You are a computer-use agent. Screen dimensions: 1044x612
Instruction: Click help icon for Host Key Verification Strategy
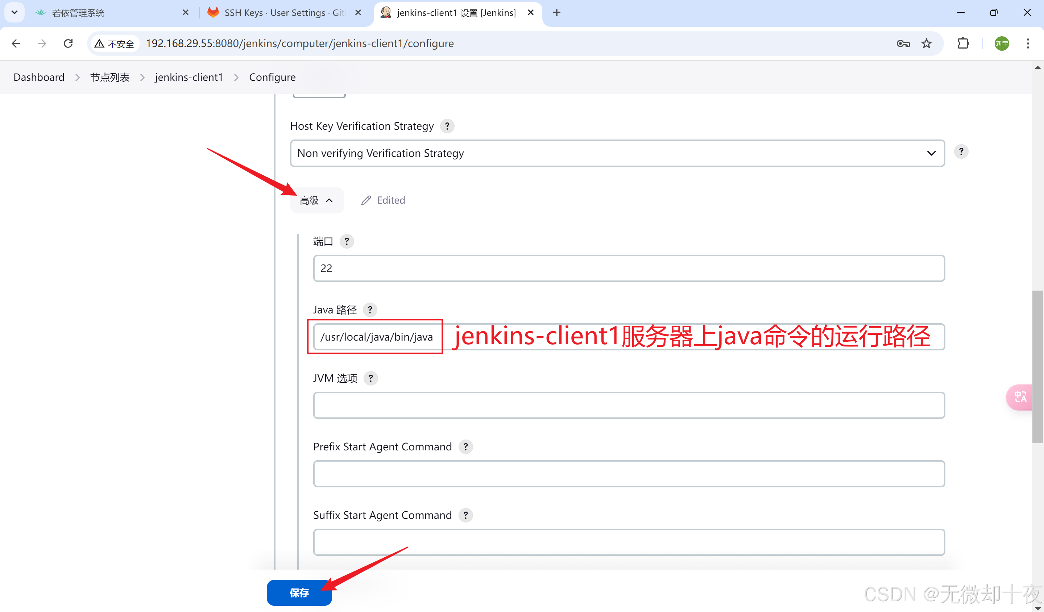[447, 126]
